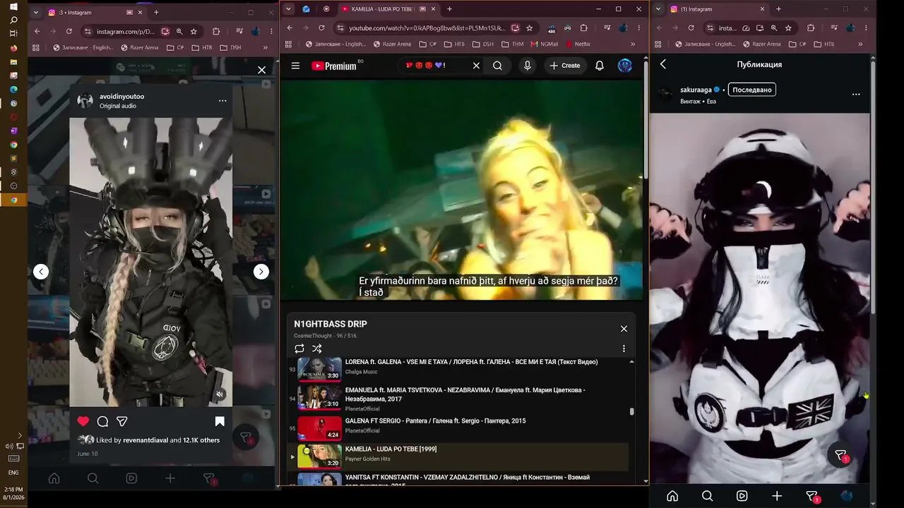Close the post overlay in the left Instagram window
The width and height of the screenshot is (904, 508).
tap(261, 70)
